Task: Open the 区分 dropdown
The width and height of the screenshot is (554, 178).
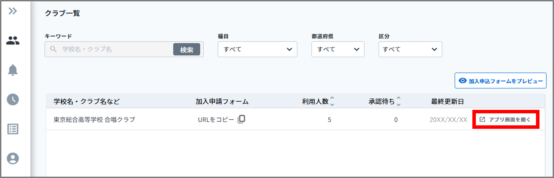Action: click(x=410, y=49)
